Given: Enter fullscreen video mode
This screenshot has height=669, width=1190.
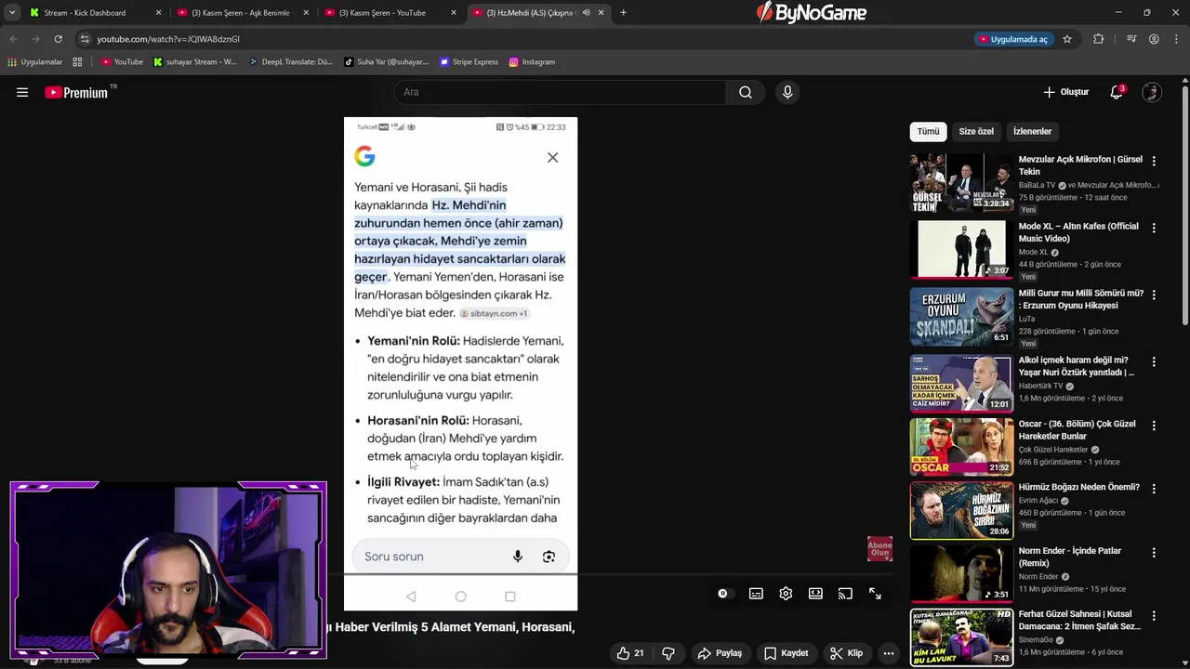Looking at the screenshot, I should click(875, 594).
